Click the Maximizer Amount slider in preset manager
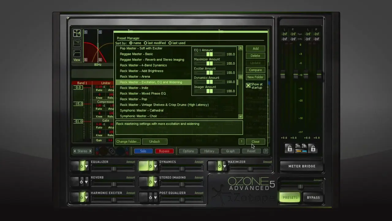Screen dimensions: 392x221 point(209,64)
